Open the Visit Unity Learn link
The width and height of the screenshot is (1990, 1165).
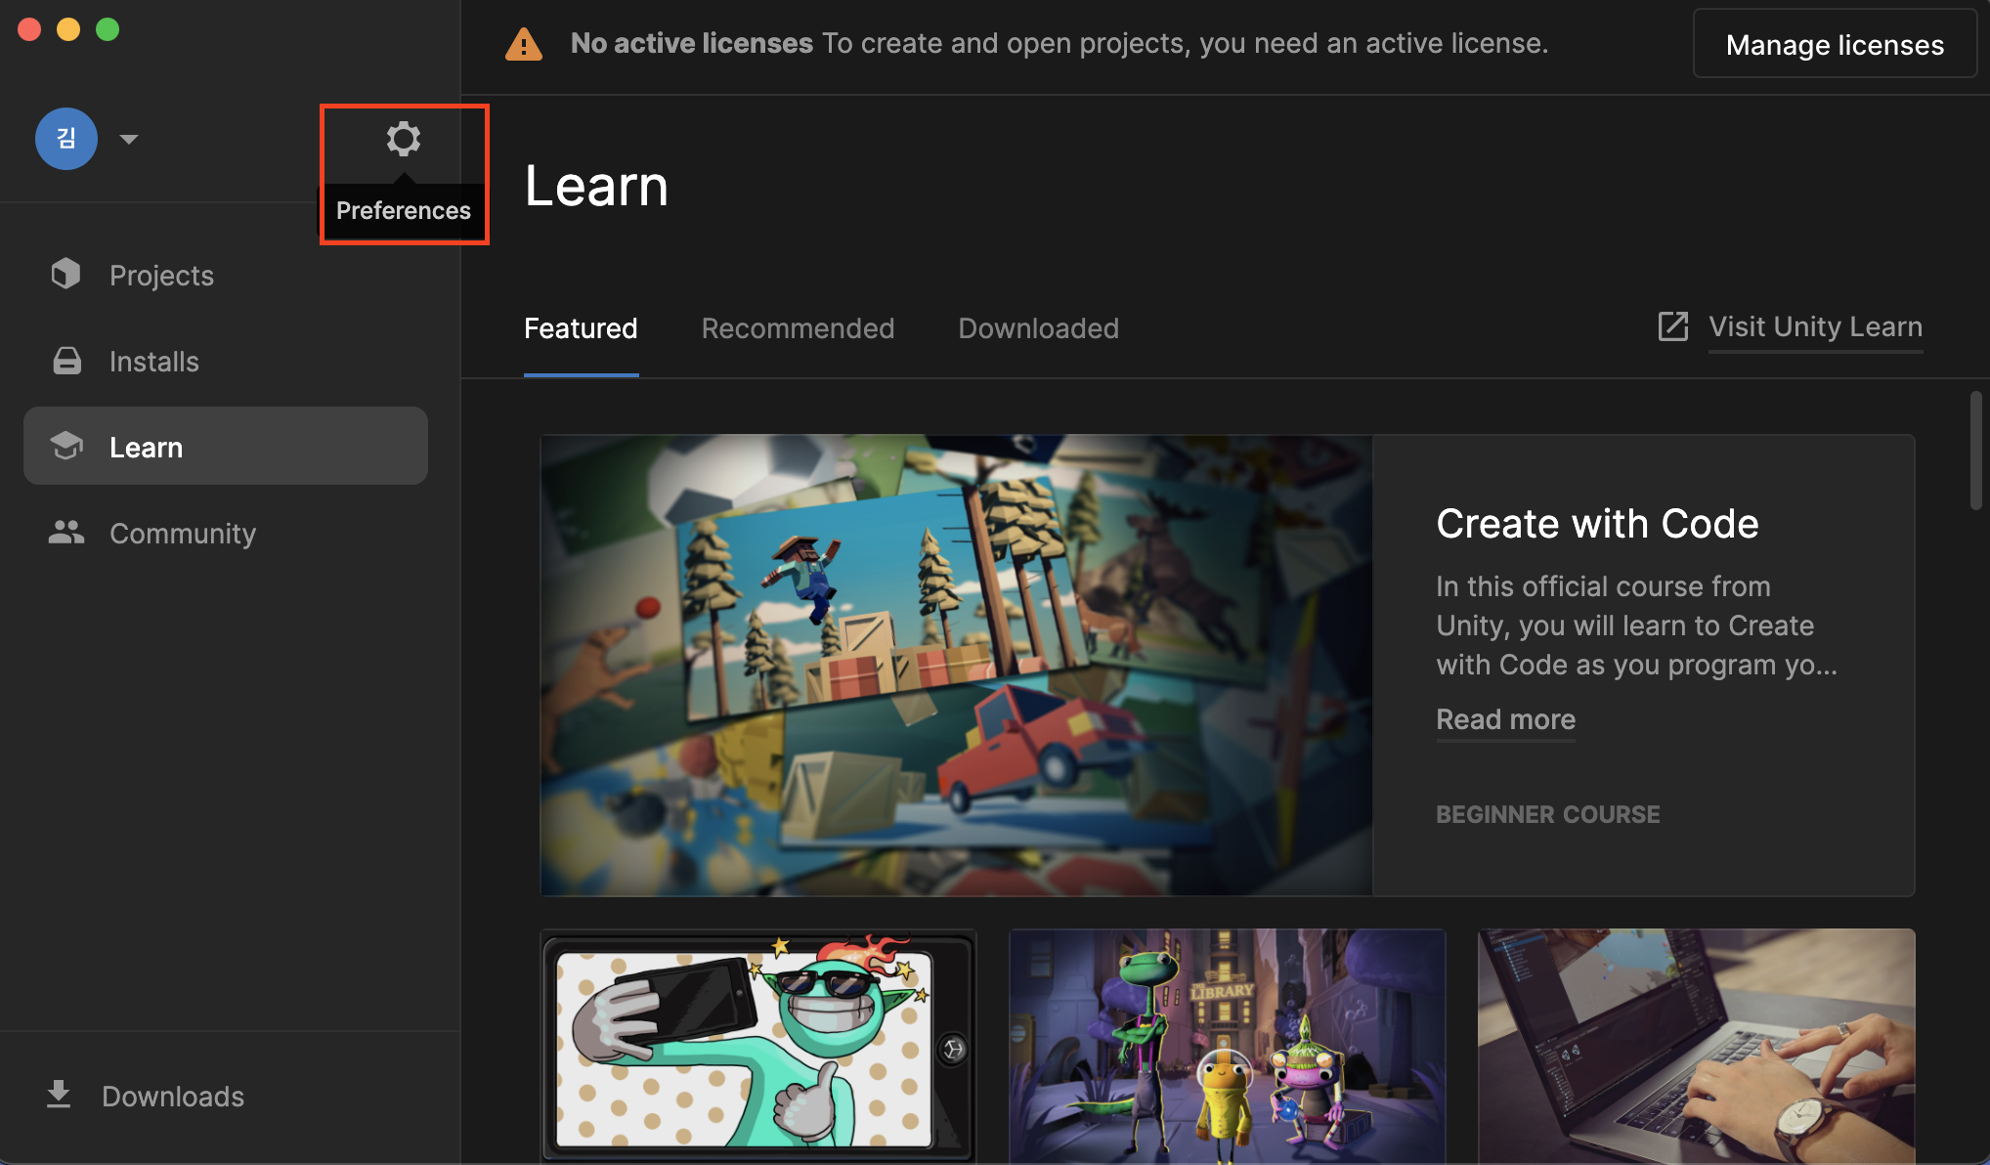coord(1815,326)
